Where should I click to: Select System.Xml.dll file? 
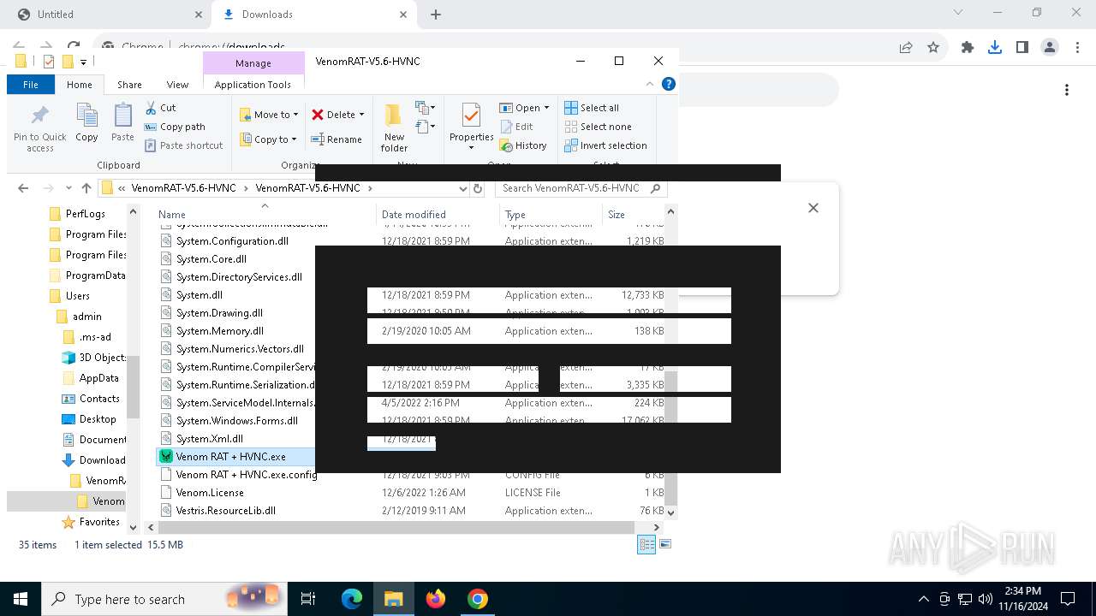point(210,439)
